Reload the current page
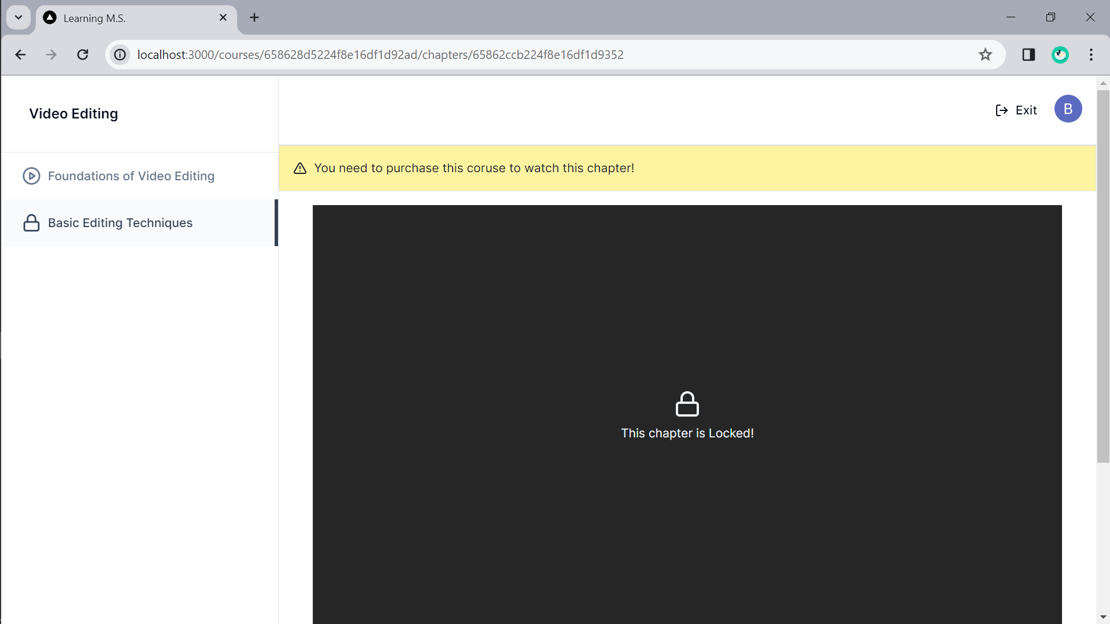Image resolution: width=1110 pixels, height=624 pixels. 83,55
